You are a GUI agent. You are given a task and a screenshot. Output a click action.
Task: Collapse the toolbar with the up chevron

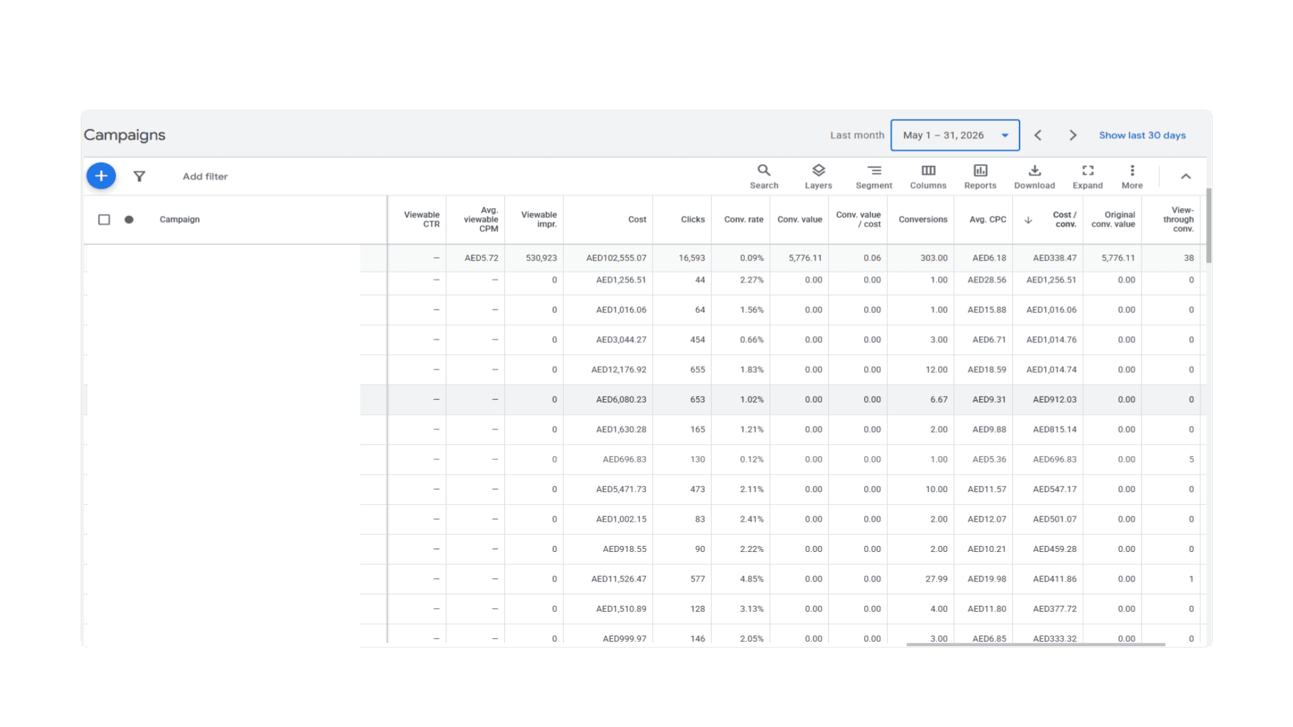(x=1186, y=176)
